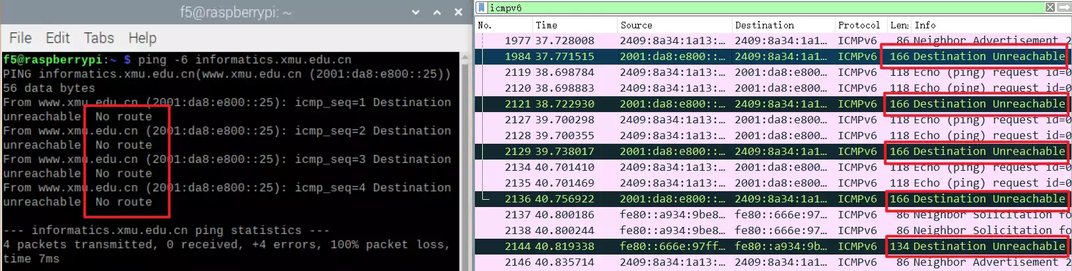The height and width of the screenshot is (271, 1072).
Task: Minimize the raspberrypi terminal window
Action: [415, 13]
